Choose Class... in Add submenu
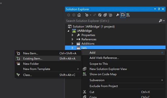Image resolution: width=167 pixels, height=98 pixels. (x=48, y=75)
